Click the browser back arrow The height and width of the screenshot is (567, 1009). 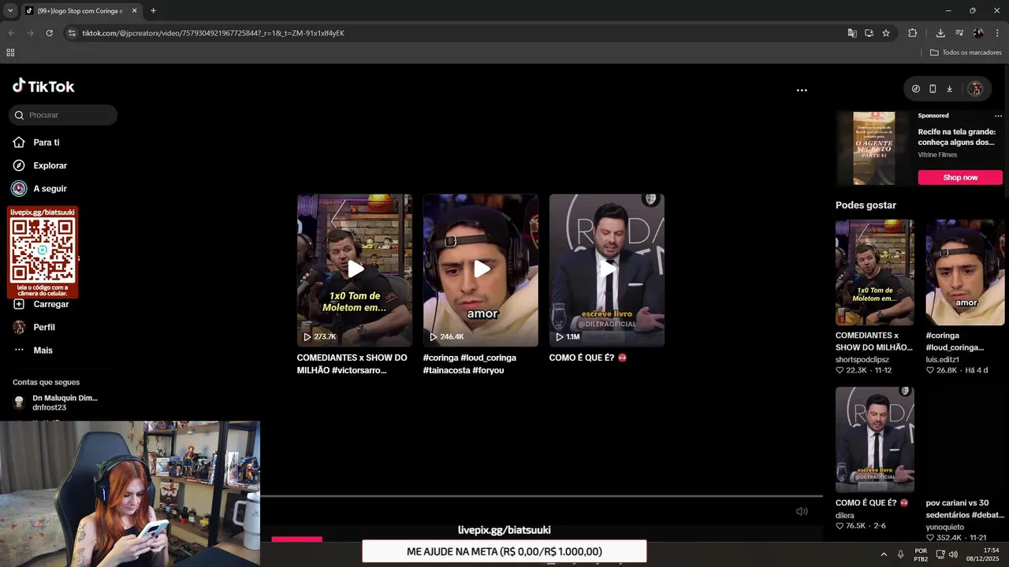pos(11,33)
